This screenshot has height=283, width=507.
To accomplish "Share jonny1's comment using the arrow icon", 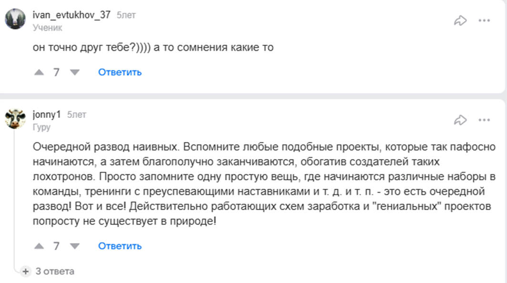I will click(x=460, y=120).
